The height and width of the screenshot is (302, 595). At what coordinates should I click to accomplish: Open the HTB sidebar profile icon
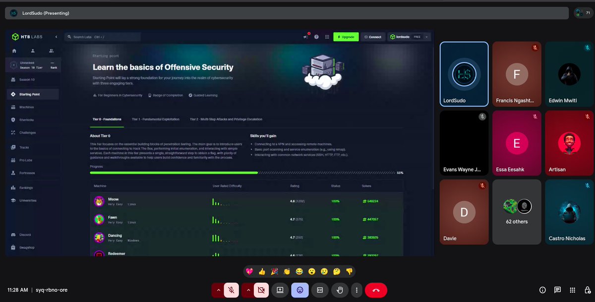[x=33, y=51]
